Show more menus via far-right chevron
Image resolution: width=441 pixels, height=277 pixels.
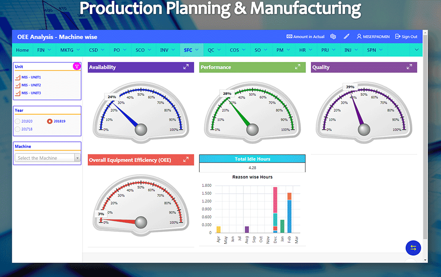click(x=416, y=50)
